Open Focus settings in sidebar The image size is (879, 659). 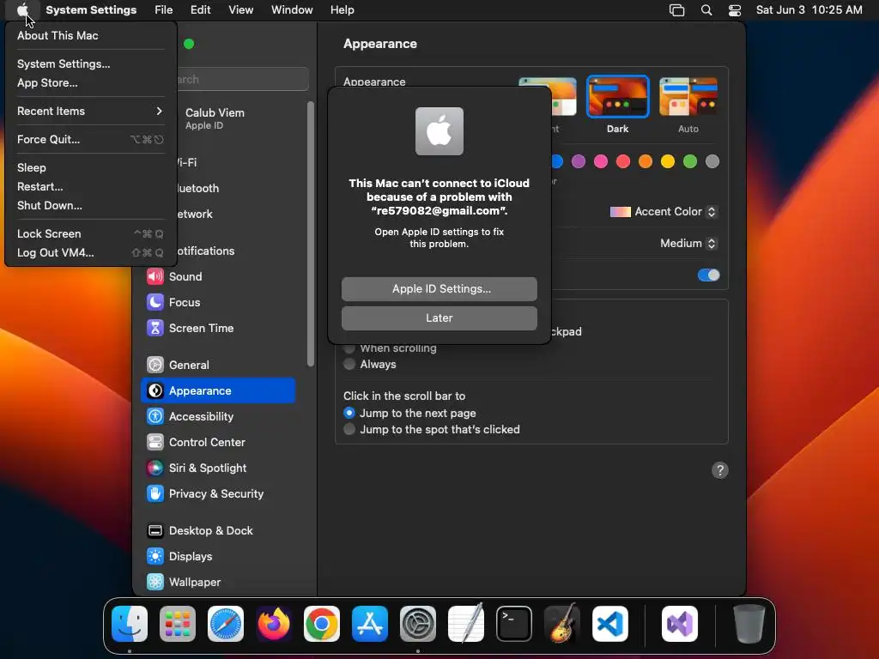[x=219, y=302]
